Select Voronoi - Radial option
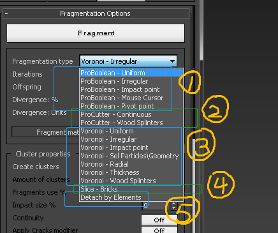This screenshot has height=233, width=278. 131,164
